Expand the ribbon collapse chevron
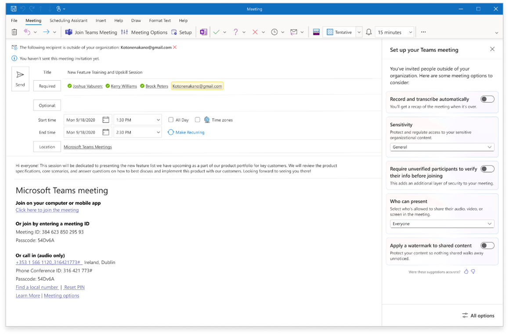The image size is (509, 335). (496, 32)
